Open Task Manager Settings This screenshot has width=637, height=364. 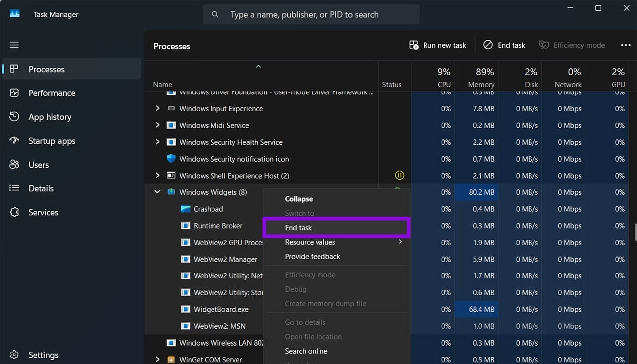coord(72,355)
